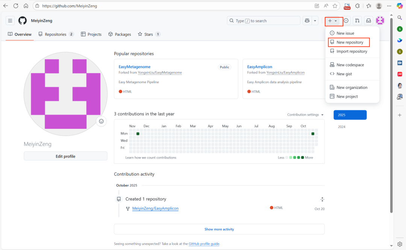Open the sidebar settings gear icon
This screenshot has height=250, width=406.
click(400, 244)
